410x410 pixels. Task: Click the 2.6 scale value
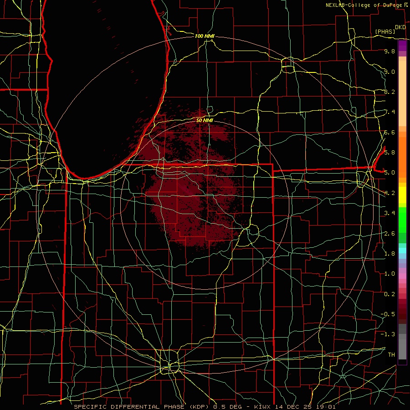pyautogui.click(x=389, y=233)
